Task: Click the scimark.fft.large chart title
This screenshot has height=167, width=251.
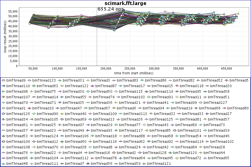Action: [125, 3]
